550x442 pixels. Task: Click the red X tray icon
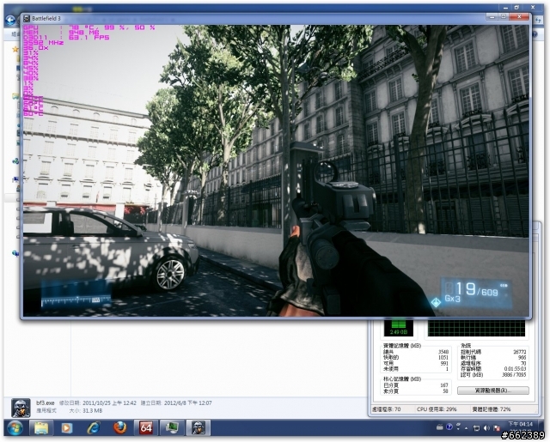click(497, 427)
